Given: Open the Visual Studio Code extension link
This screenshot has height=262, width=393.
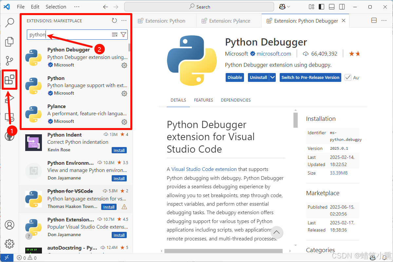Looking at the screenshot, I should [x=204, y=169].
